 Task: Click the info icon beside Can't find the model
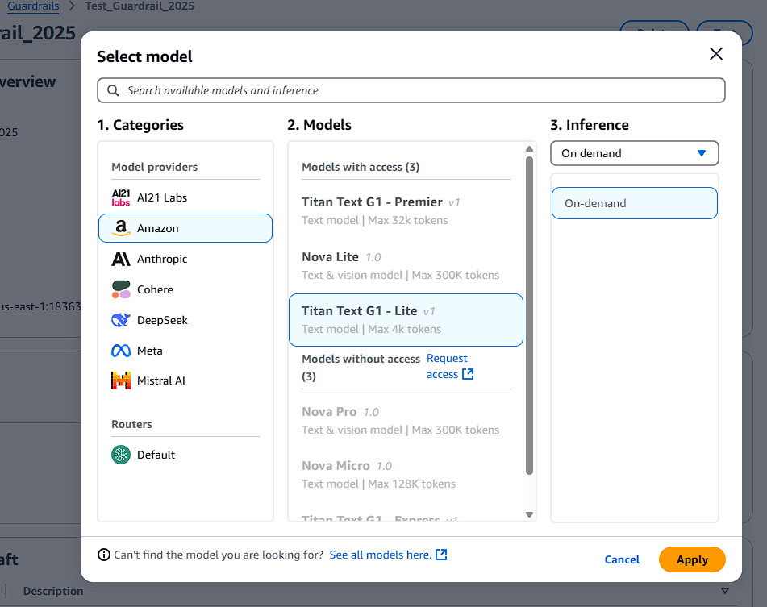(x=104, y=555)
